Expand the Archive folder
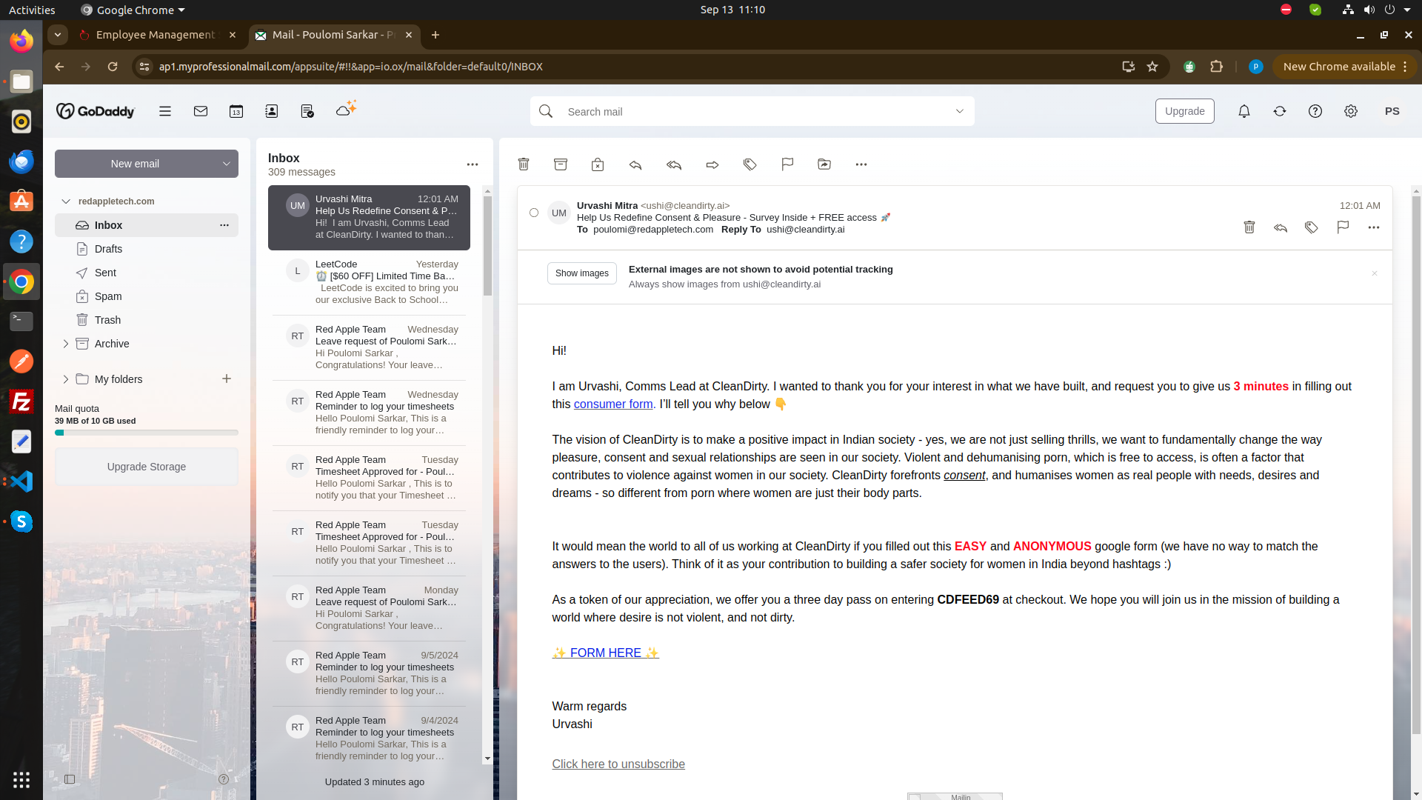The width and height of the screenshot is (1422, 800). click(66, 344)
